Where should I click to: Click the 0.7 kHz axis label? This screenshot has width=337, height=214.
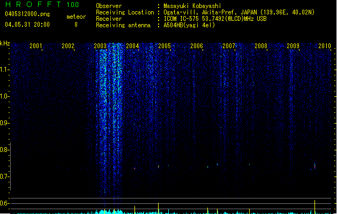click(4, 177)
